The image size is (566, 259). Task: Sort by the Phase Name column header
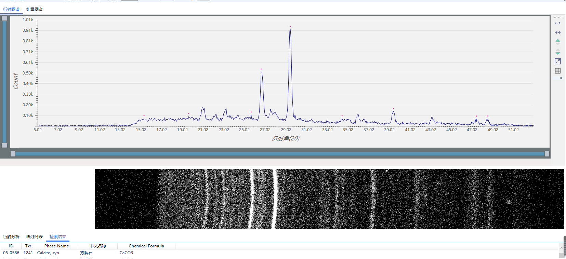[56, 246]
